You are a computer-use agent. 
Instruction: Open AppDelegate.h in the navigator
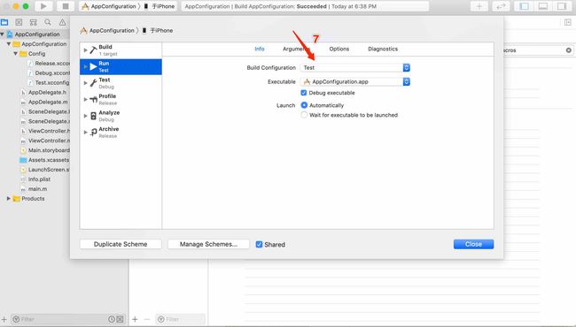pos(43,92)
